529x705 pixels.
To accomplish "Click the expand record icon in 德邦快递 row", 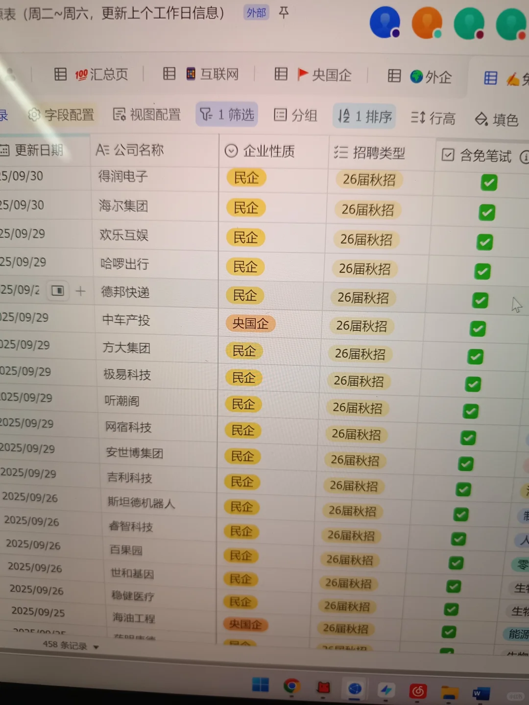I will (x=58, y=291).
